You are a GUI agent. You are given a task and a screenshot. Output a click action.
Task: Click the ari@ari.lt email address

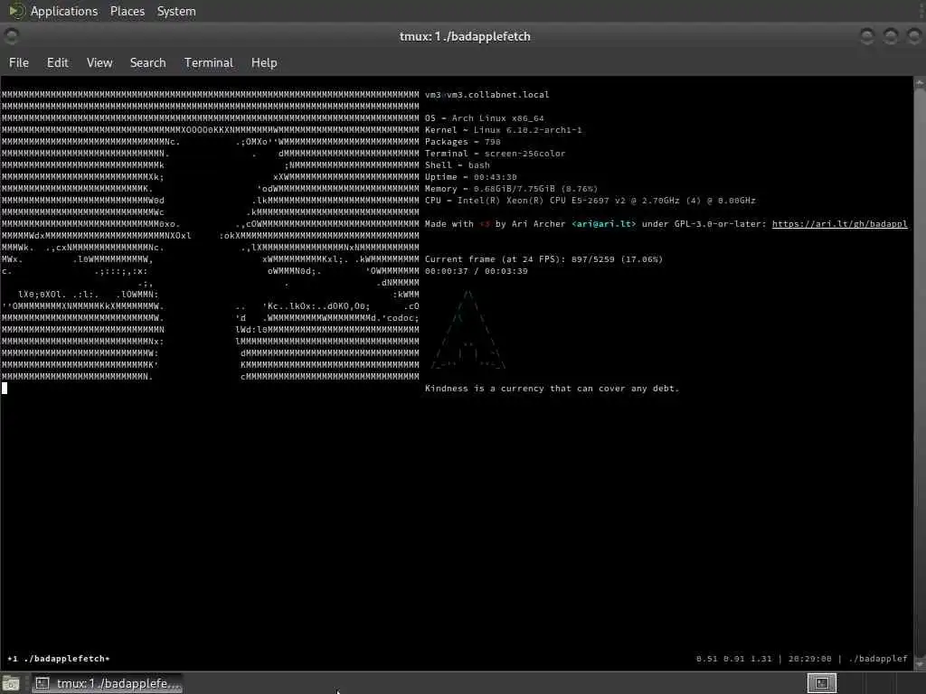coord(603,224)
